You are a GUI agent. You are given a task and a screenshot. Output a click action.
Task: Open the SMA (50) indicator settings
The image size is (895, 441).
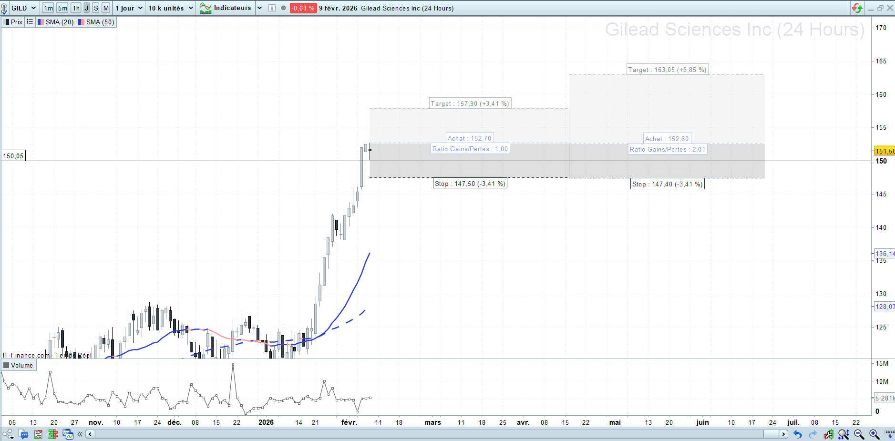pyautogui.click(x=96, y=22)
